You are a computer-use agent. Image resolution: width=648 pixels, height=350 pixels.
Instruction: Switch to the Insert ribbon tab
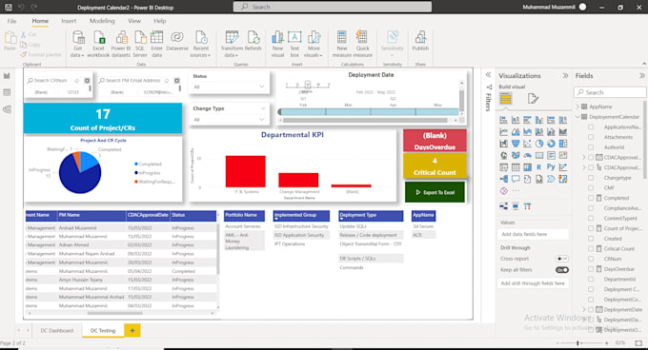coord(69,21)
